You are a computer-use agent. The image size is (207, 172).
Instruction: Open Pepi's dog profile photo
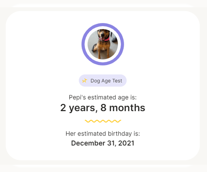pos(103,44)
